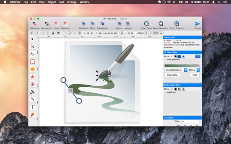Open the Arrange menu

click(x=71, y=2)
